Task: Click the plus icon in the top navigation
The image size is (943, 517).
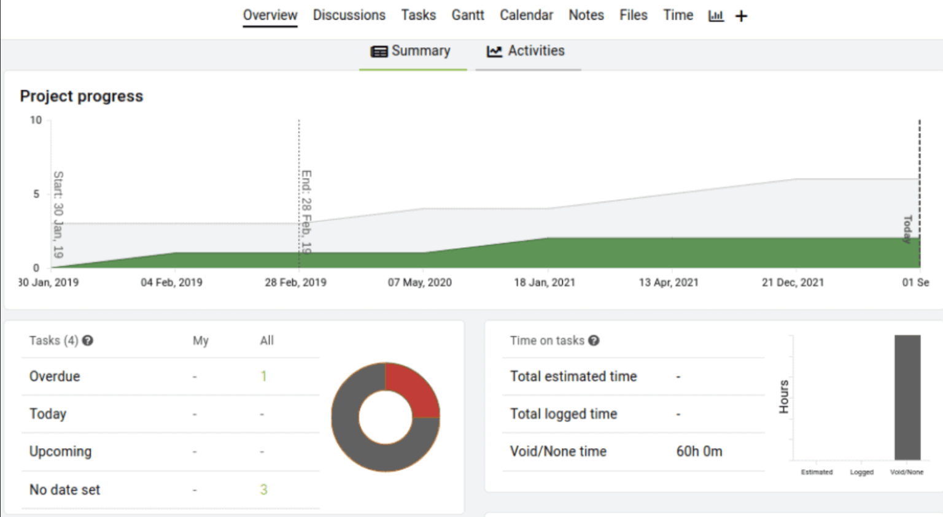Action: tap(741, 15)
